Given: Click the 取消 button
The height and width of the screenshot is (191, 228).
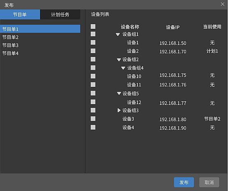Looking at the screenshot, I should tap(209, 182).
